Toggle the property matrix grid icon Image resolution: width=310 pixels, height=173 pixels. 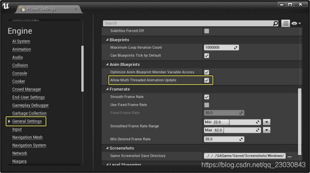286,24
